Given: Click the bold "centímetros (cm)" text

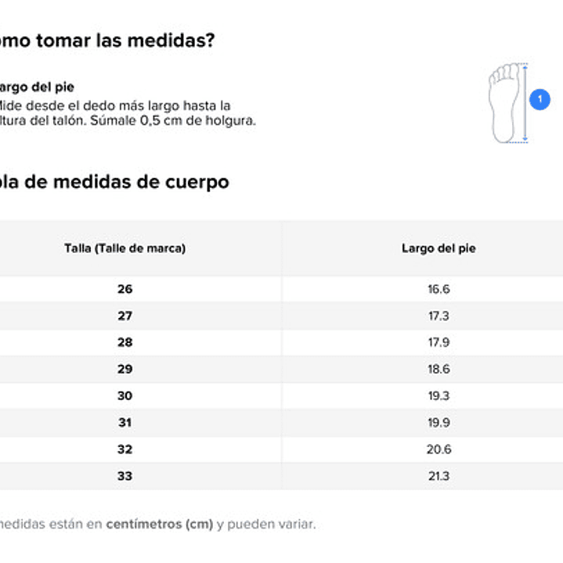Looking at the screenshot, I should coord(160,524).
